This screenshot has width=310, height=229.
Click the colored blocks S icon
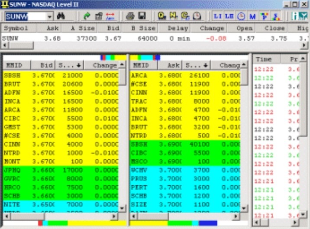(x=276, y=16)
